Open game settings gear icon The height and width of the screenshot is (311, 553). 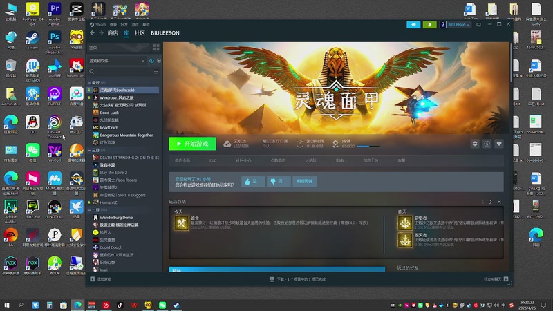(x=475, y=144)
